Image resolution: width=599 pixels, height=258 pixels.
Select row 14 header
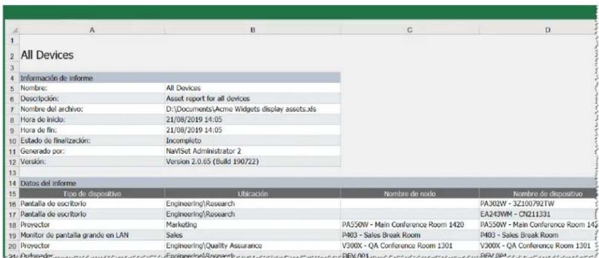coord(12,184)
